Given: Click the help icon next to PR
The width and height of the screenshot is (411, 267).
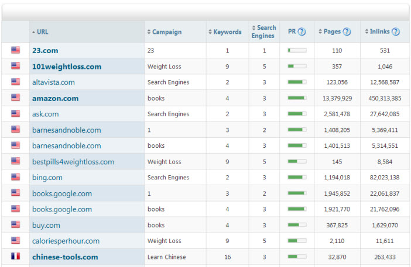Looking at the screenshot, I should pos(302,32).
